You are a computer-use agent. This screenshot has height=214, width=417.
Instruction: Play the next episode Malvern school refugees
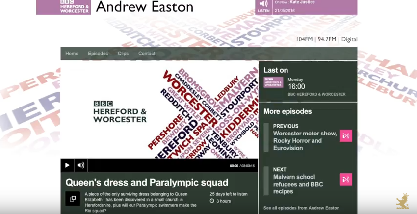[346, 179]
